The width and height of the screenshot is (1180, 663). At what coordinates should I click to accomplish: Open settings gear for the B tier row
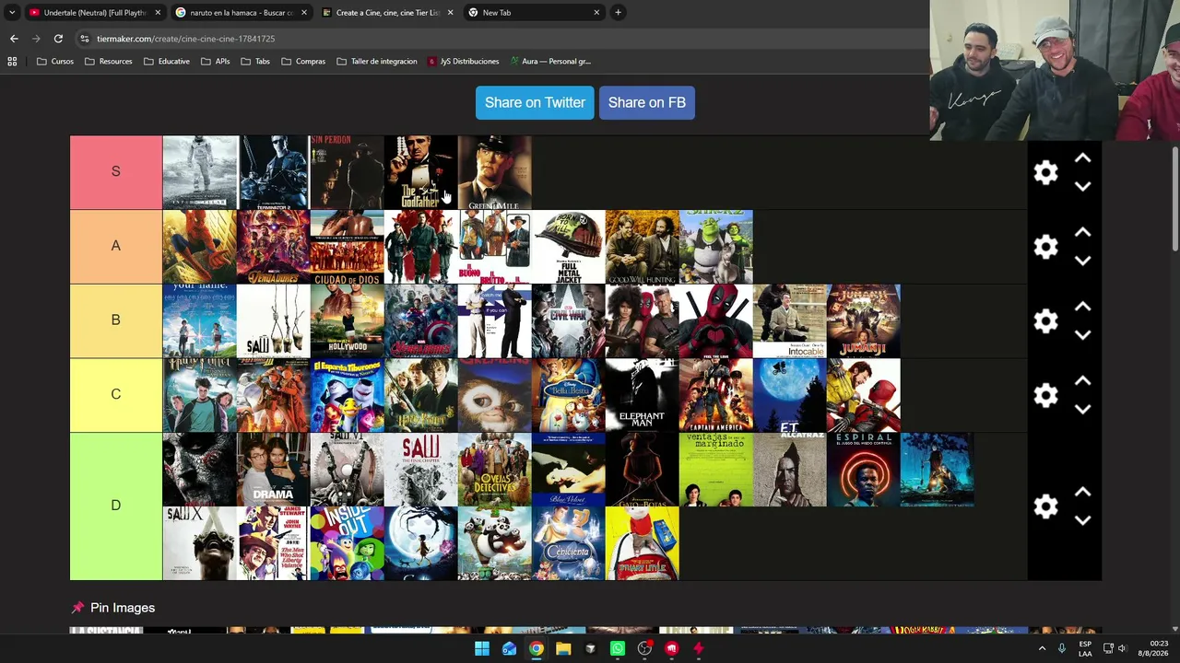point(1045,320)
